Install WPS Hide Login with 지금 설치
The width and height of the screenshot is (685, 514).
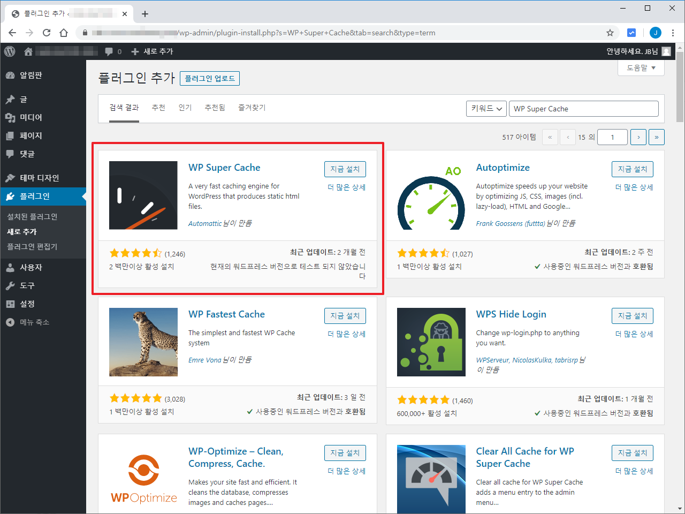click(633, 316)
